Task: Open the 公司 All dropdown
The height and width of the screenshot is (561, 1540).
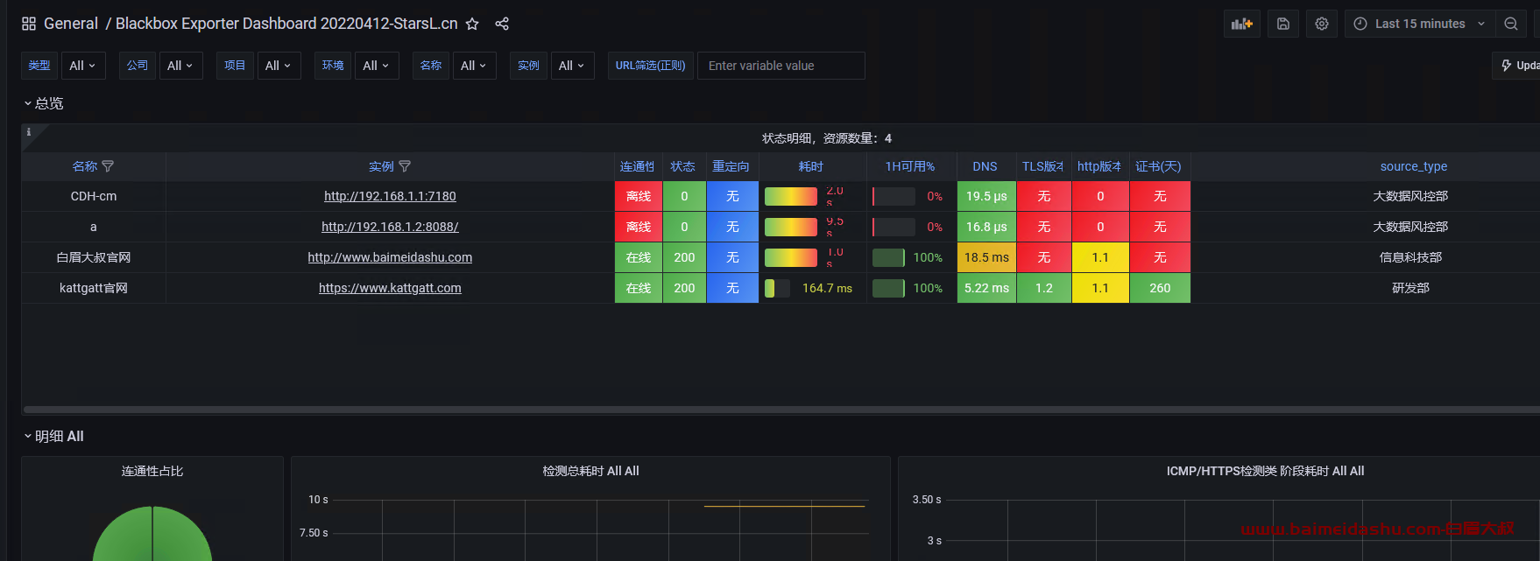Action: [180, 66]
